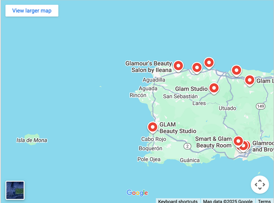Click the GLAM Beauty Studio text label

[x=178, y=128]
